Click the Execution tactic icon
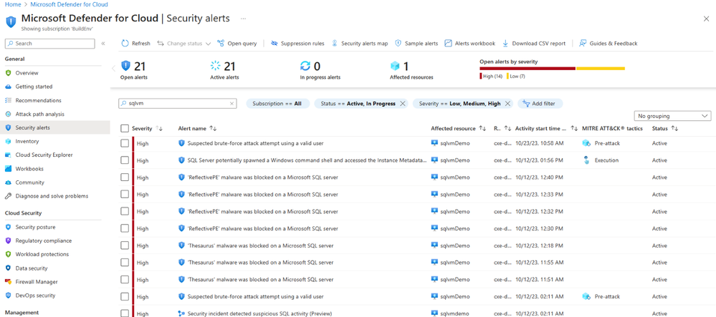 tap(586, 160)
